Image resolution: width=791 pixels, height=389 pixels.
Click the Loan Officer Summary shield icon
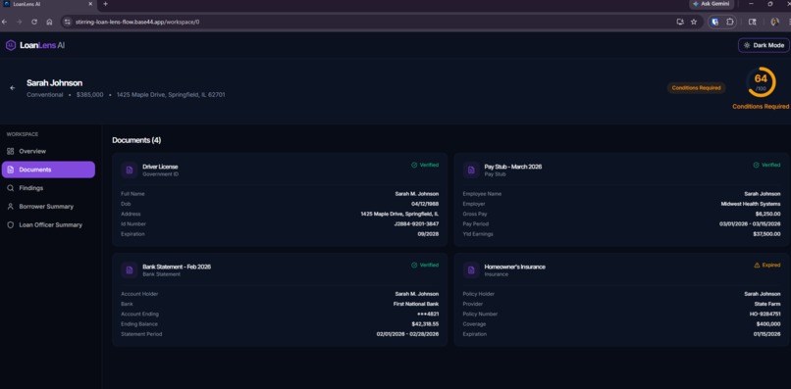(10, 225)
